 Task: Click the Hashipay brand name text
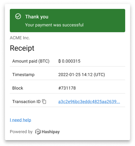point(51,132)
